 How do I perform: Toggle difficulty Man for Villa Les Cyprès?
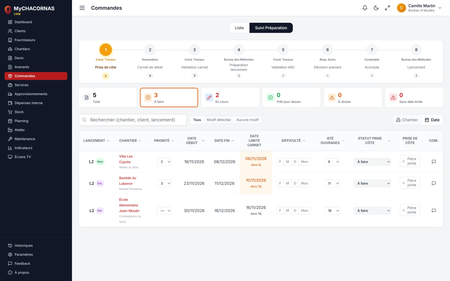[305, 162]
